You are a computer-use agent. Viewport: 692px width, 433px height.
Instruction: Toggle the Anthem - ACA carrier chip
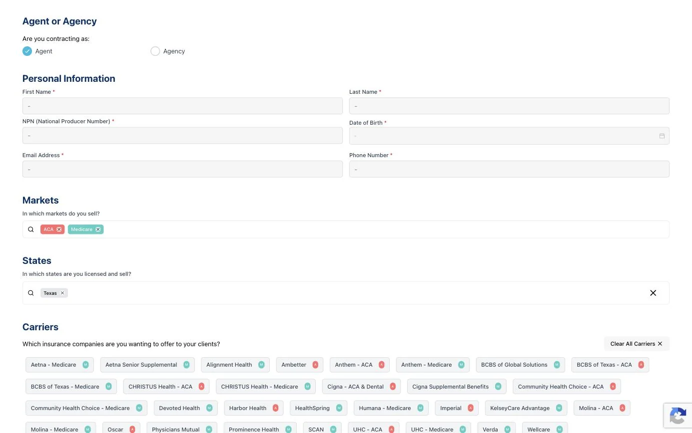coord(360,365)
